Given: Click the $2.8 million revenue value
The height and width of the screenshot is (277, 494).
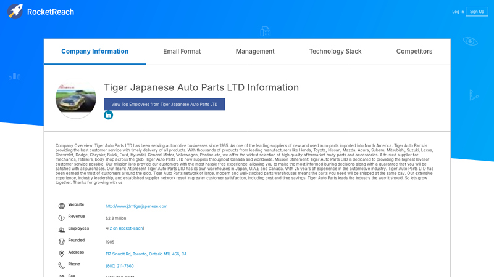Looking at the screenshot, I should pyautogui.click(x=116, y=219).
